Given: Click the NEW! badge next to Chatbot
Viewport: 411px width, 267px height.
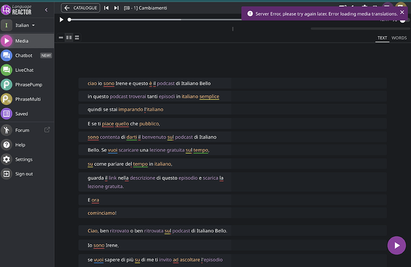Looking at the screenshot, I should click(46, 55).
